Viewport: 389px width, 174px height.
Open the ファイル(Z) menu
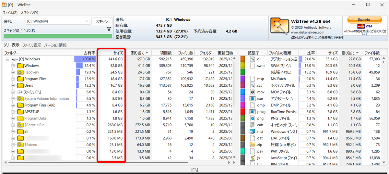[10, 12]
